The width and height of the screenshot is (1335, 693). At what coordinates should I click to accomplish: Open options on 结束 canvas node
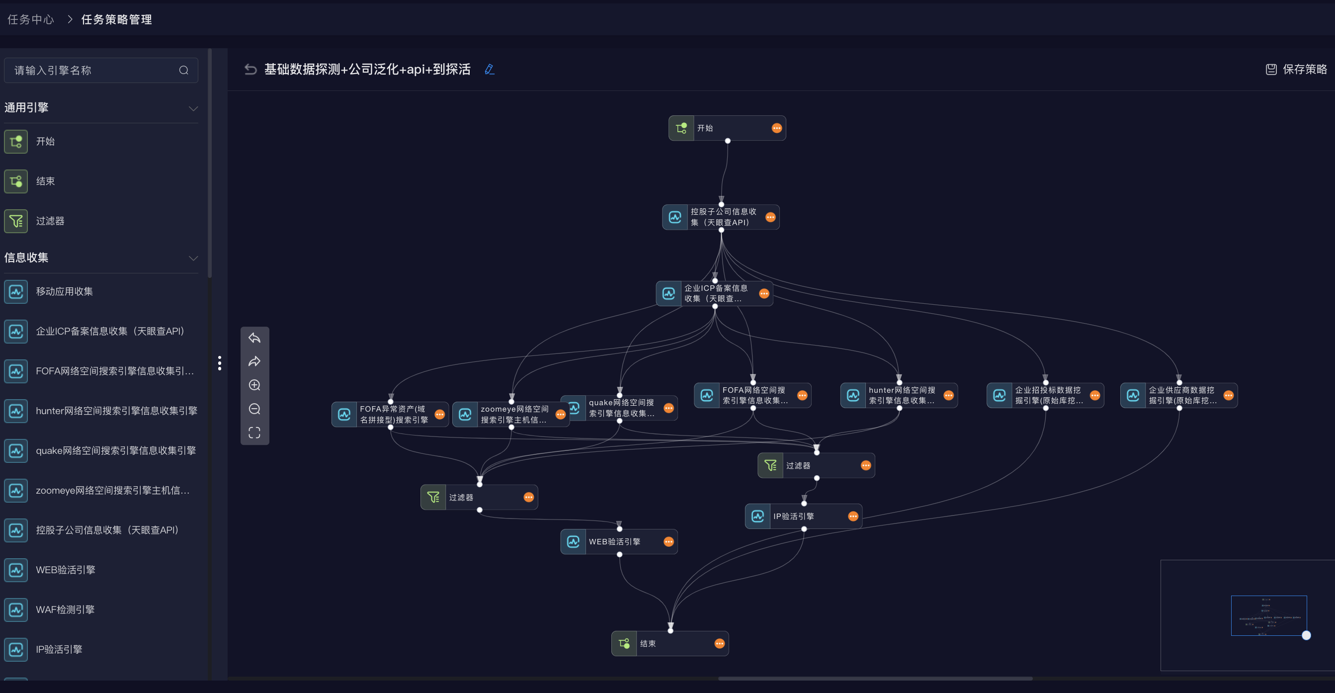point(719,643)
